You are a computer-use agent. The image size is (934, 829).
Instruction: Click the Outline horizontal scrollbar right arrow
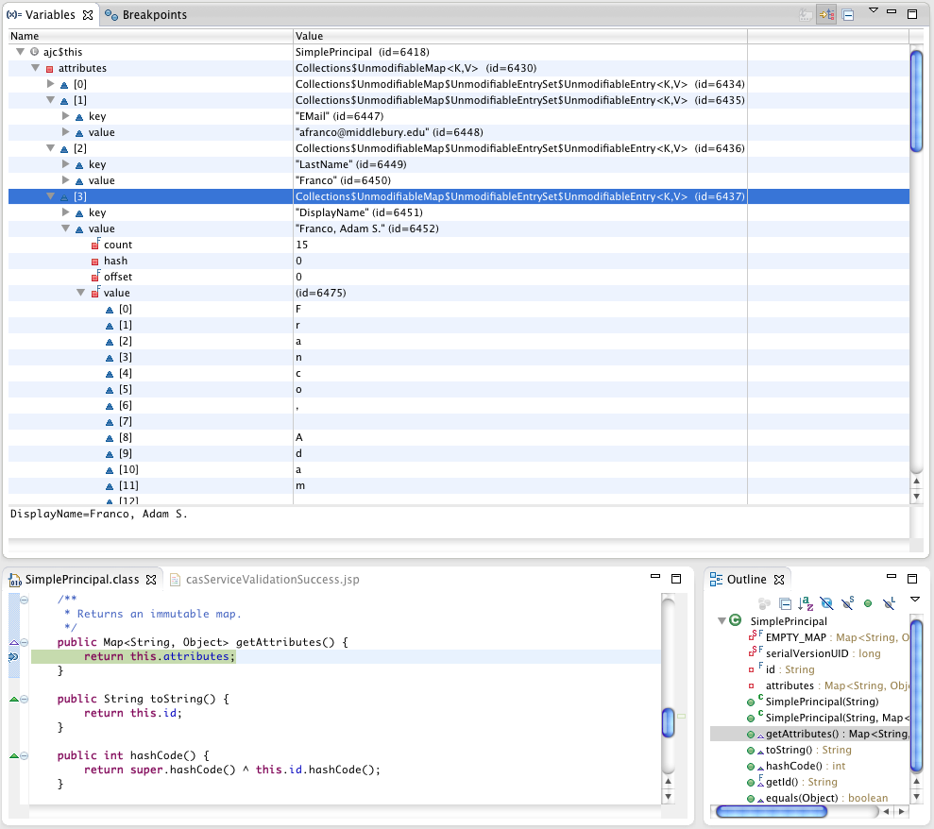click(900, 811)
